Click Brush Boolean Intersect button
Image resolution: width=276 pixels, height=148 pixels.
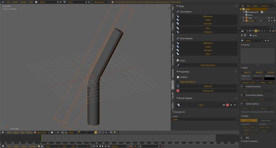coord(207,50)
